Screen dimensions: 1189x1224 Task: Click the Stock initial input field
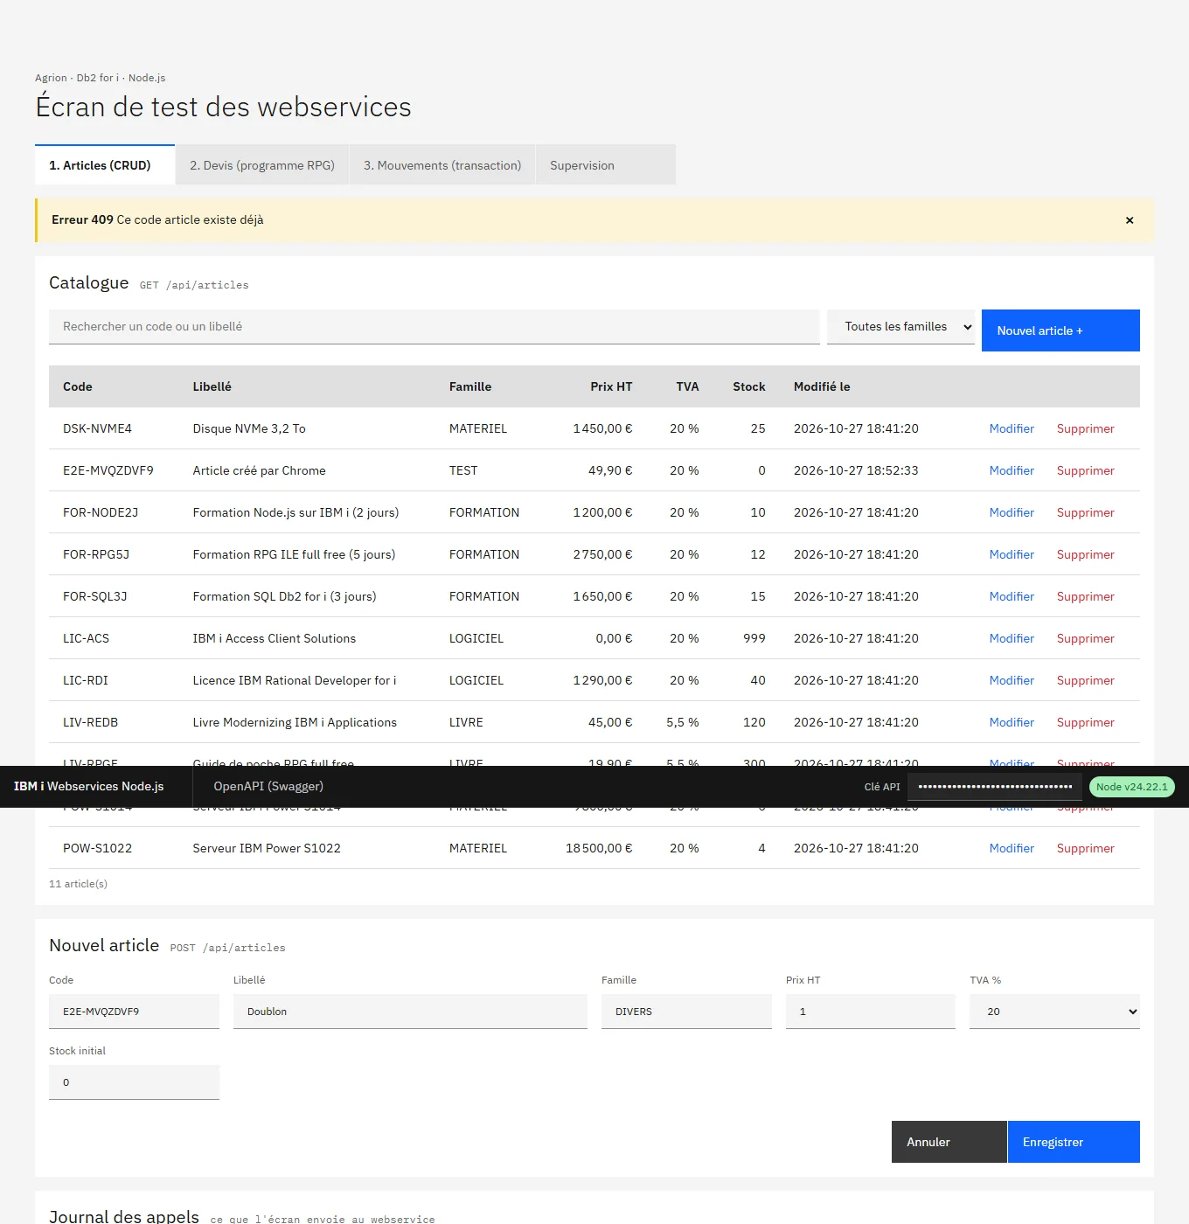tap(134, 1082)
